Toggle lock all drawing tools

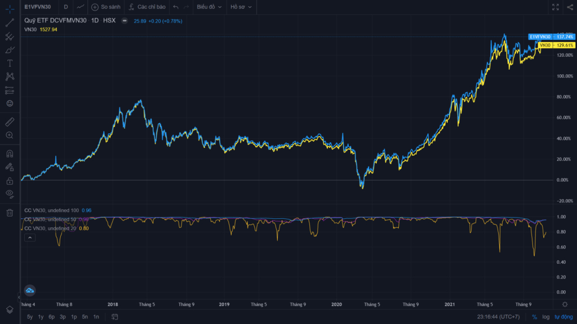click(10, 181)
